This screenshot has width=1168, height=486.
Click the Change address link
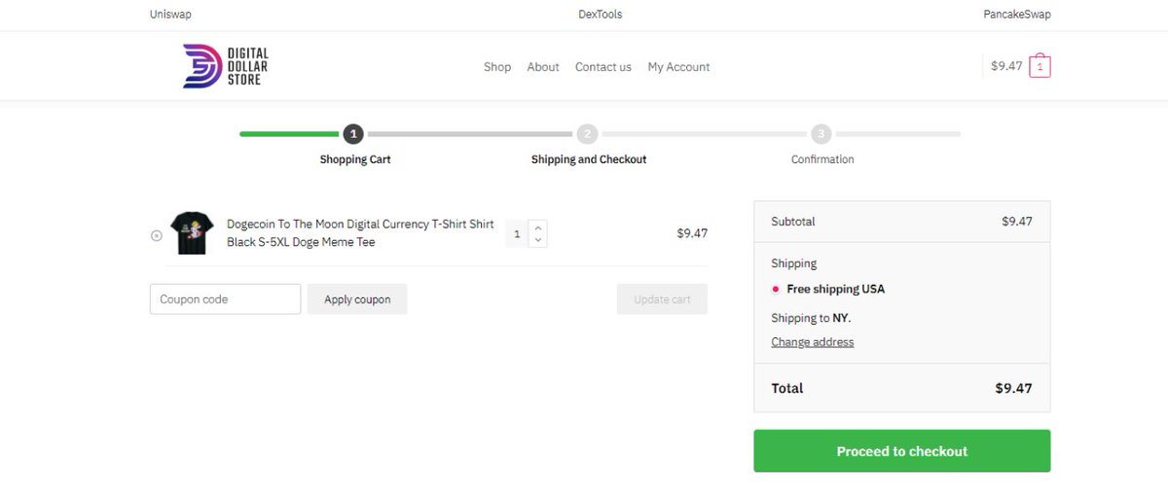pos(813,342)
